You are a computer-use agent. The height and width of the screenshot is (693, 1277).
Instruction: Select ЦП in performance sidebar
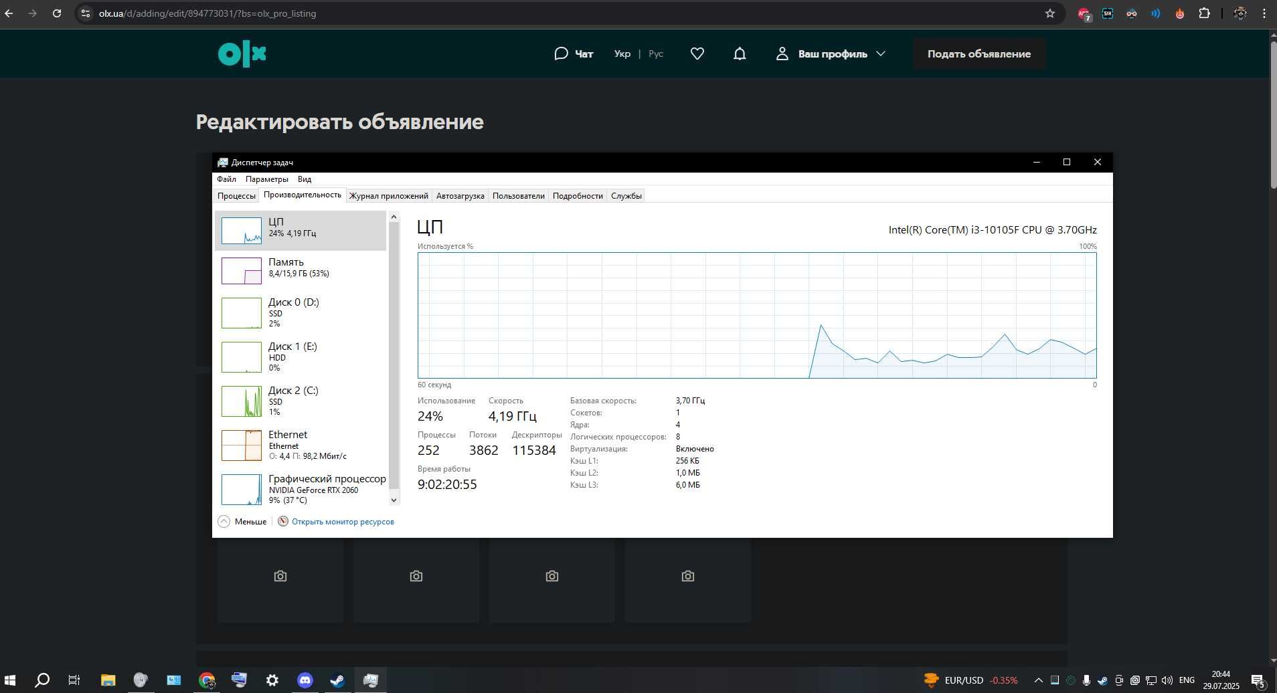pos(301,231)
